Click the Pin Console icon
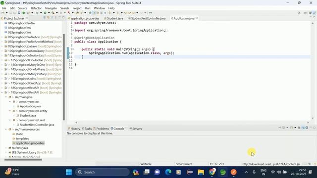The width and height of the screenshot is (317, 178). [x=280, y=128]
